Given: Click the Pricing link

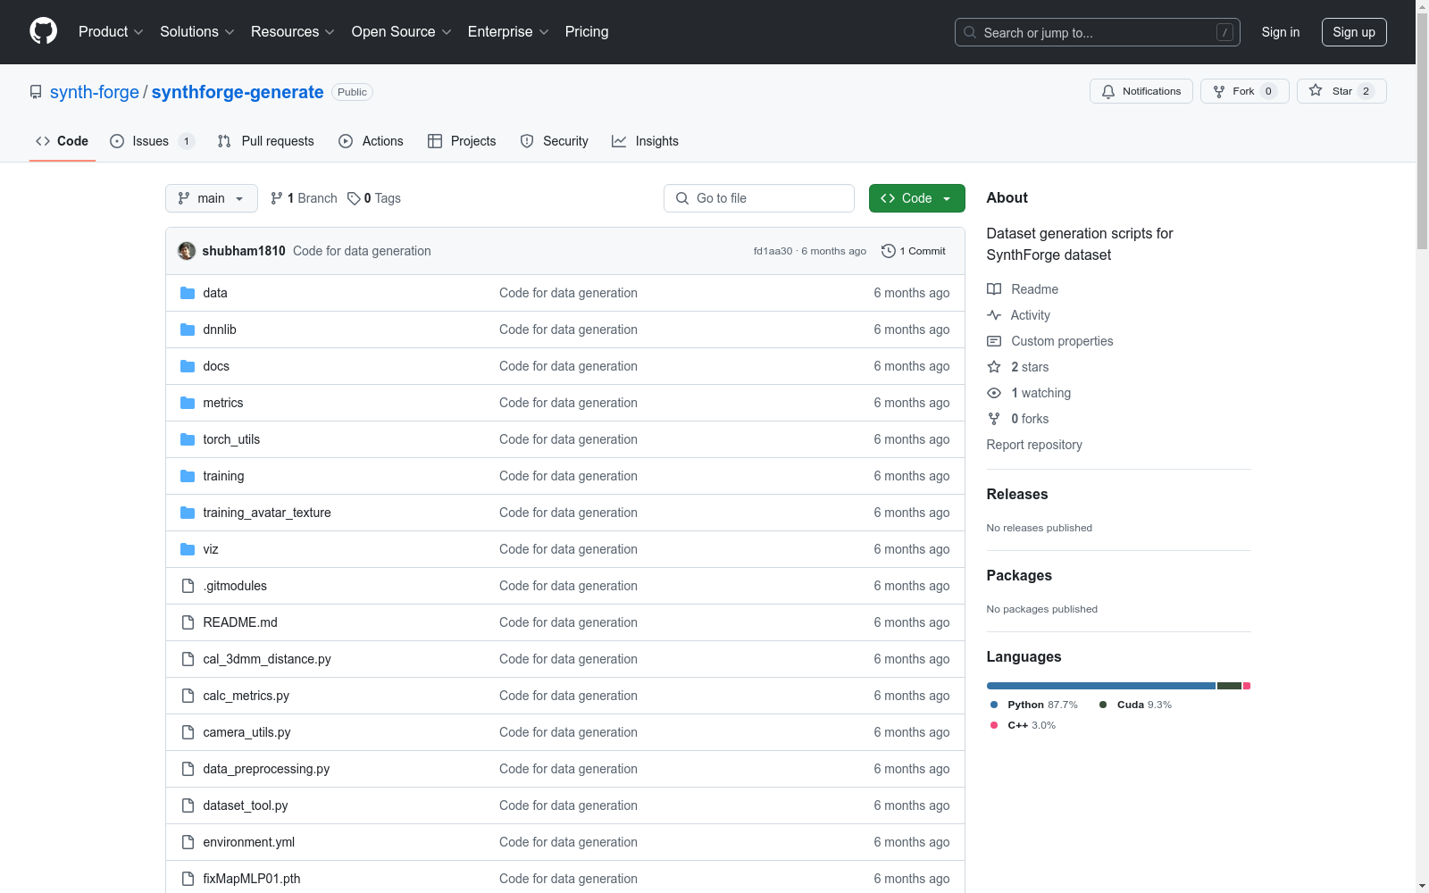Looking at the screenshot, I should point(587,31).
